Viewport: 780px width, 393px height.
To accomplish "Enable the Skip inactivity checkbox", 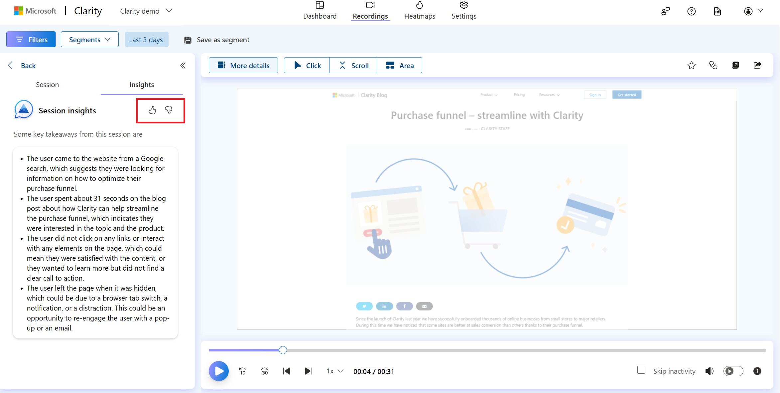I will pyautogui.click(x=641, y=370).
